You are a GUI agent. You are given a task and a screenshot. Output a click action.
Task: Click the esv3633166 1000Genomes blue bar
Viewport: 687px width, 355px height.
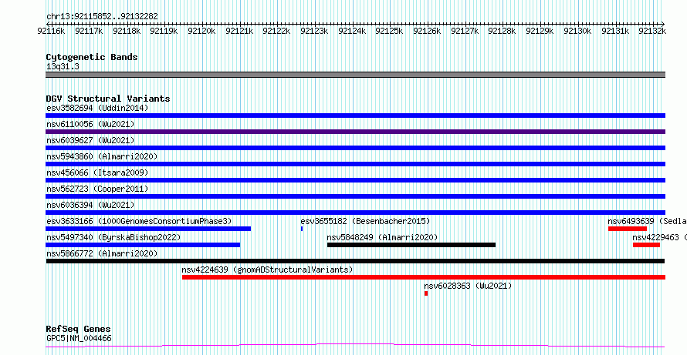coord(148,229)
